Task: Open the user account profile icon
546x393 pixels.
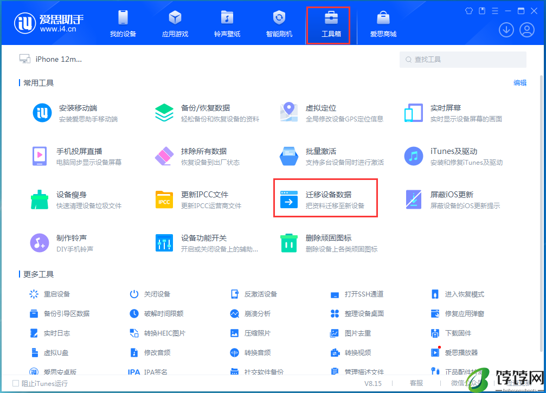Action: 527,30
